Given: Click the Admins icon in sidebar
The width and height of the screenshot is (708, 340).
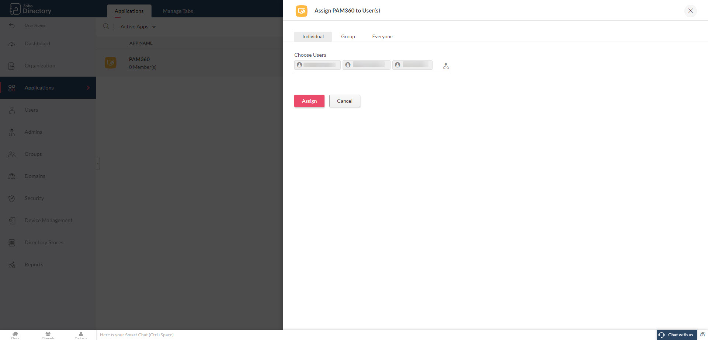Looking at the screenshot, I should tap(12, 132).
